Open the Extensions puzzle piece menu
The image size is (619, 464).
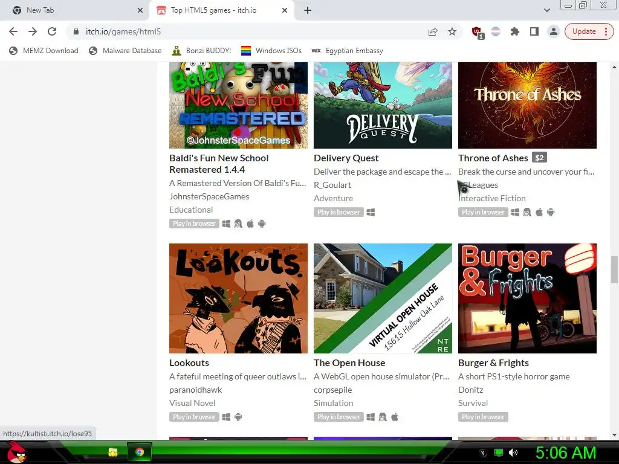(x=515, y=31)
